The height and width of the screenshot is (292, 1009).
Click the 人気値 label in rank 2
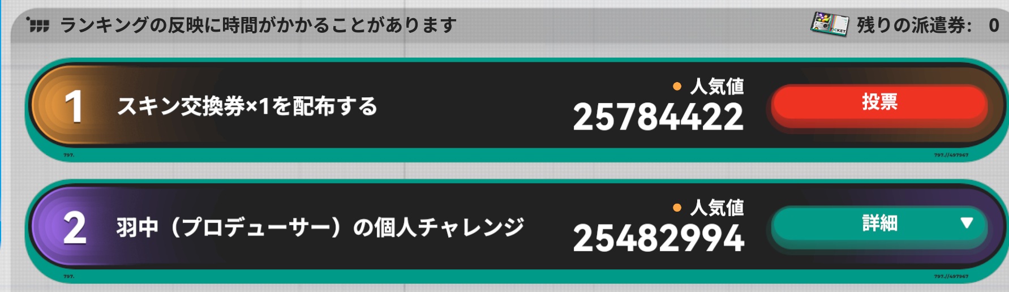tap(716, 208)
